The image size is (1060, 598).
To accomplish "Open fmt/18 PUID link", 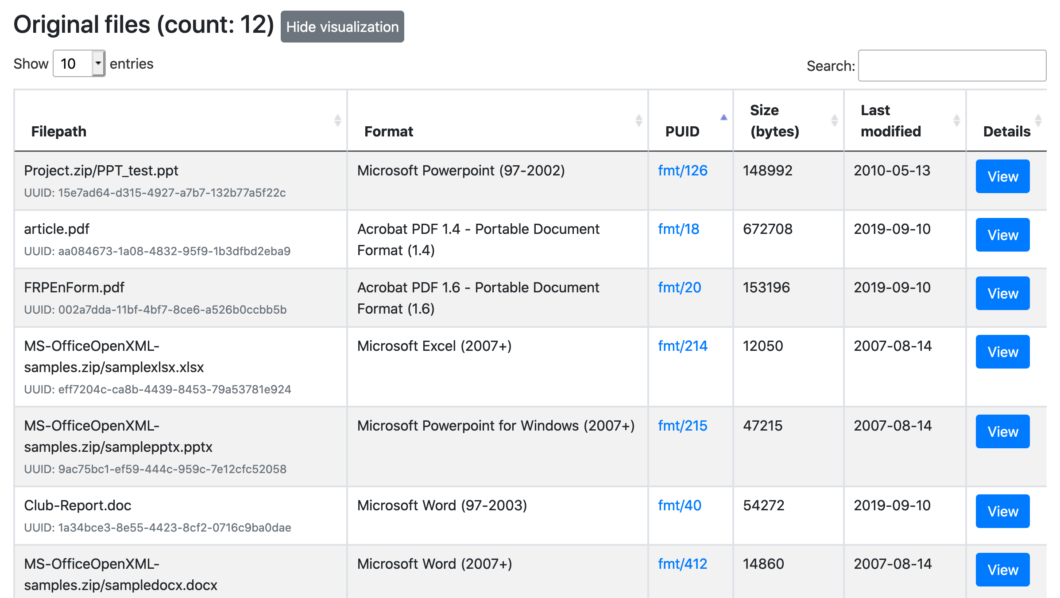I will point(678,229).
